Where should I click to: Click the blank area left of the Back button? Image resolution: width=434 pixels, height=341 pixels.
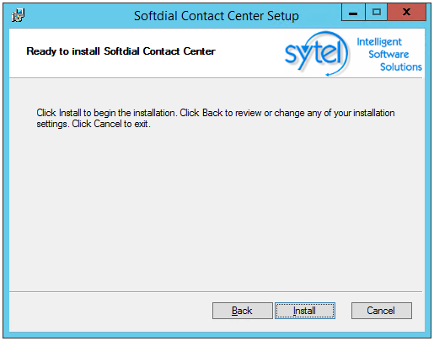110,311
